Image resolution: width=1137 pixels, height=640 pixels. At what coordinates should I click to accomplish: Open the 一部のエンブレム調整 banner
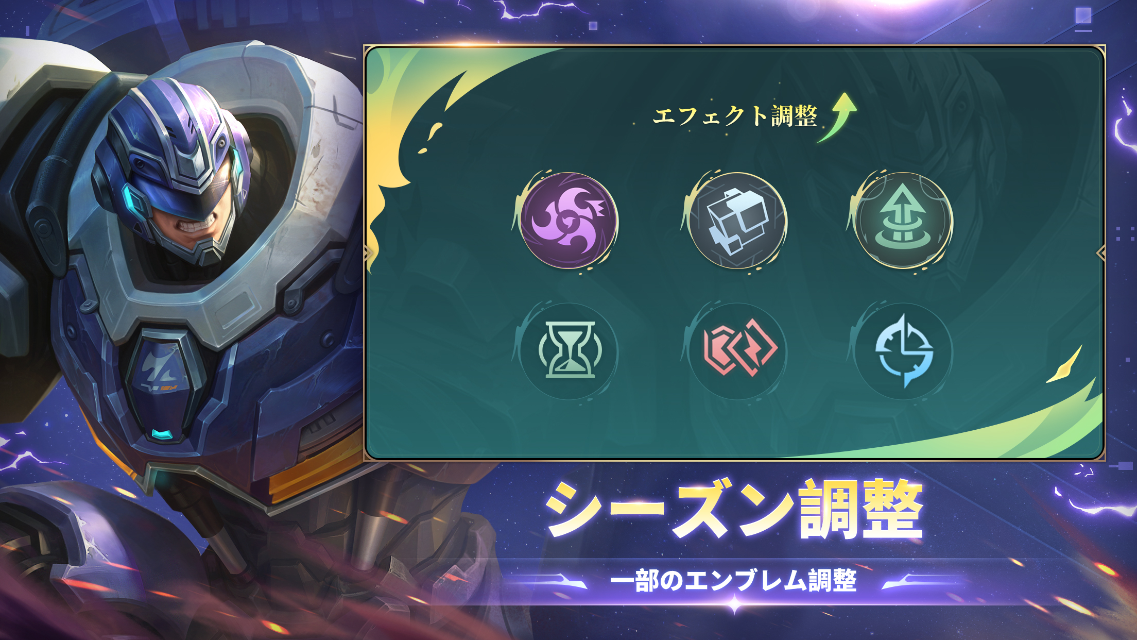point(734,581)
